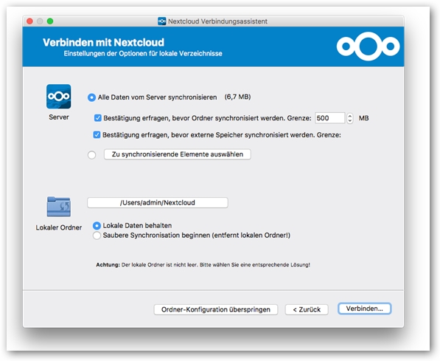The image size is (440, 361).
Task: Toggle confirmation checkbox for externe Speicher
Action: point(97,135)
